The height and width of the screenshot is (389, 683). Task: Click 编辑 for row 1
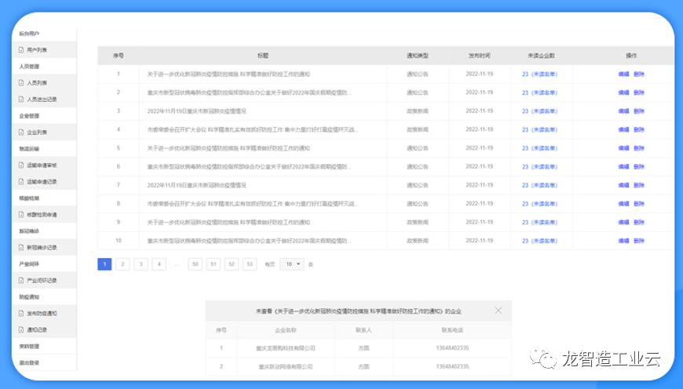coord(623,75)
